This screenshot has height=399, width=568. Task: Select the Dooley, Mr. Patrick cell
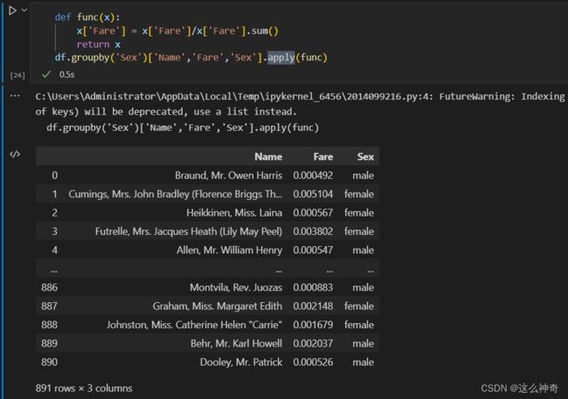point(241,362)
